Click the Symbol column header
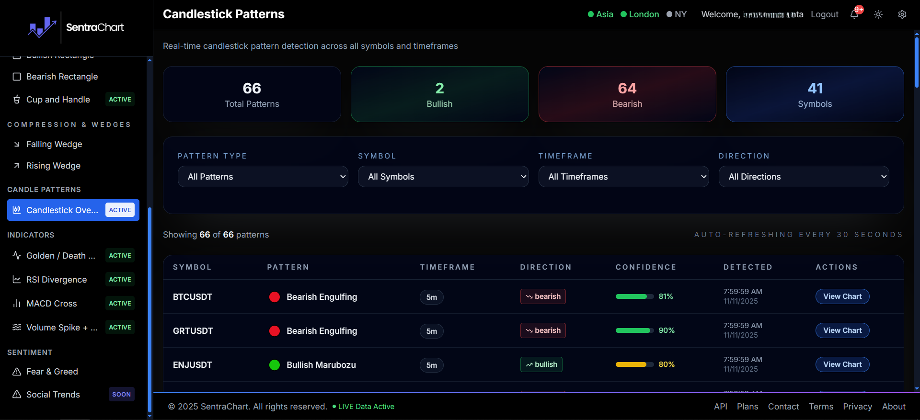920x420 pixels. point(192,267)
